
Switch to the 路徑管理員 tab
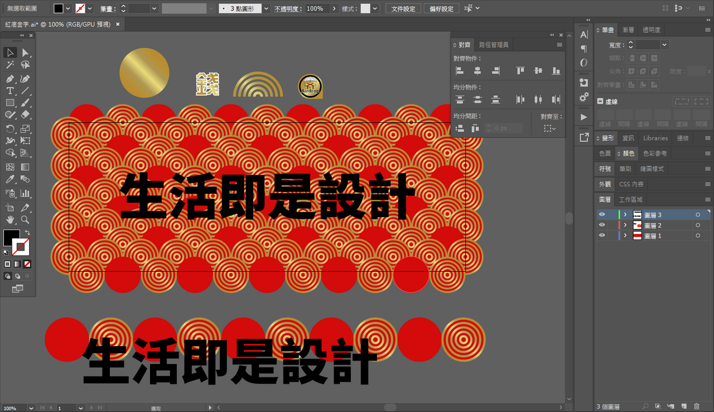coord(494,45)
